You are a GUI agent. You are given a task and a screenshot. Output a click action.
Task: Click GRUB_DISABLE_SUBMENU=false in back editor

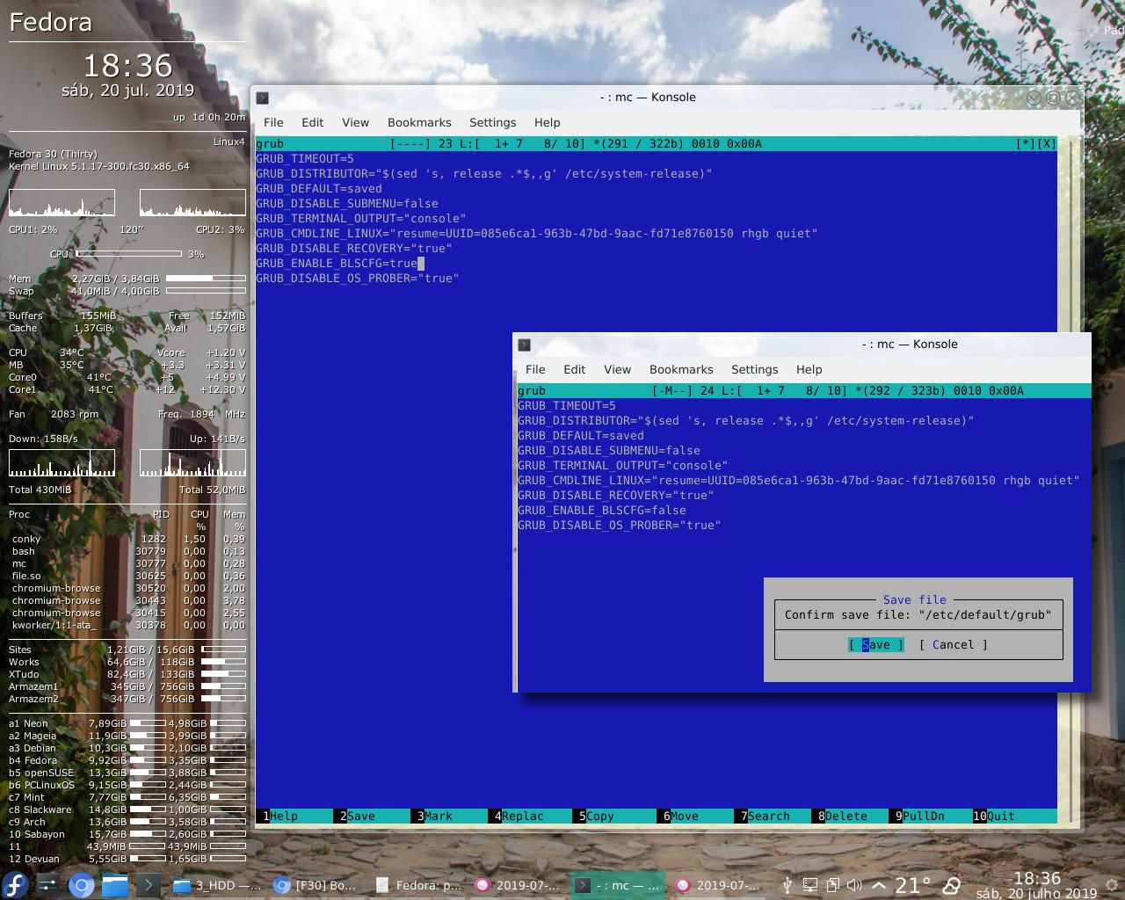coord(347,203)
